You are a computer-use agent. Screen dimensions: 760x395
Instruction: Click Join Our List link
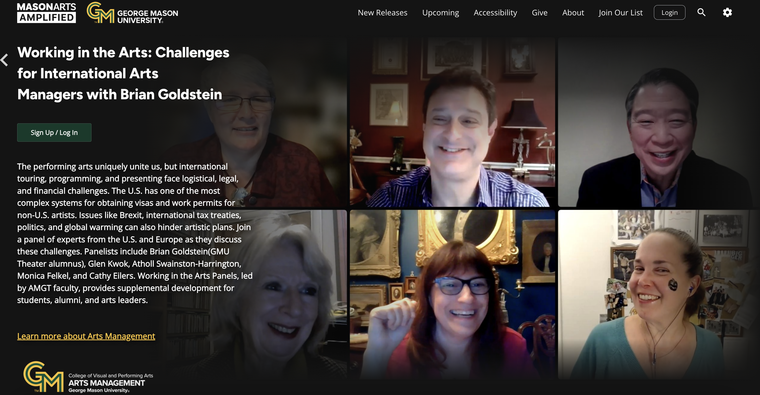620,13
